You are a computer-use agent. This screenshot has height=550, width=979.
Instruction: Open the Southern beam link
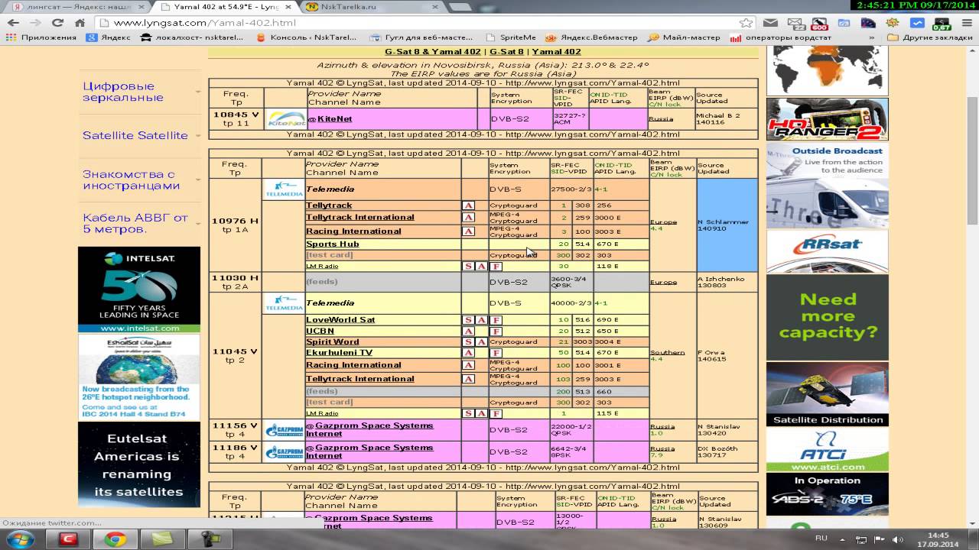(668, 353)
